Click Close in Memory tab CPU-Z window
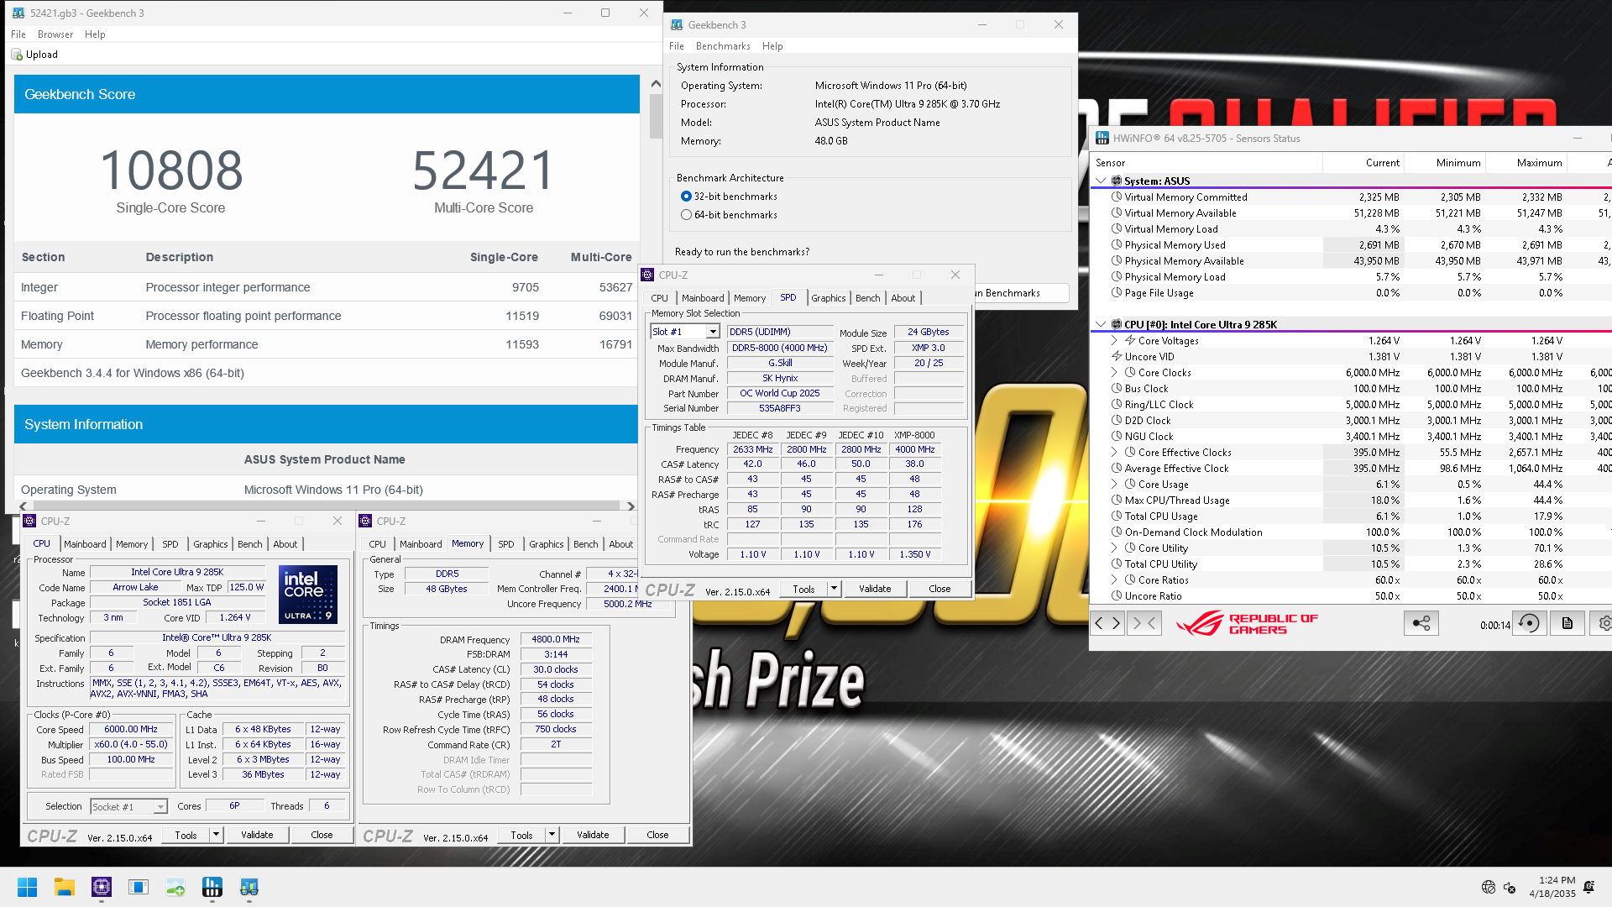This screenshot has width=1612, height=907. click(657, 835)
